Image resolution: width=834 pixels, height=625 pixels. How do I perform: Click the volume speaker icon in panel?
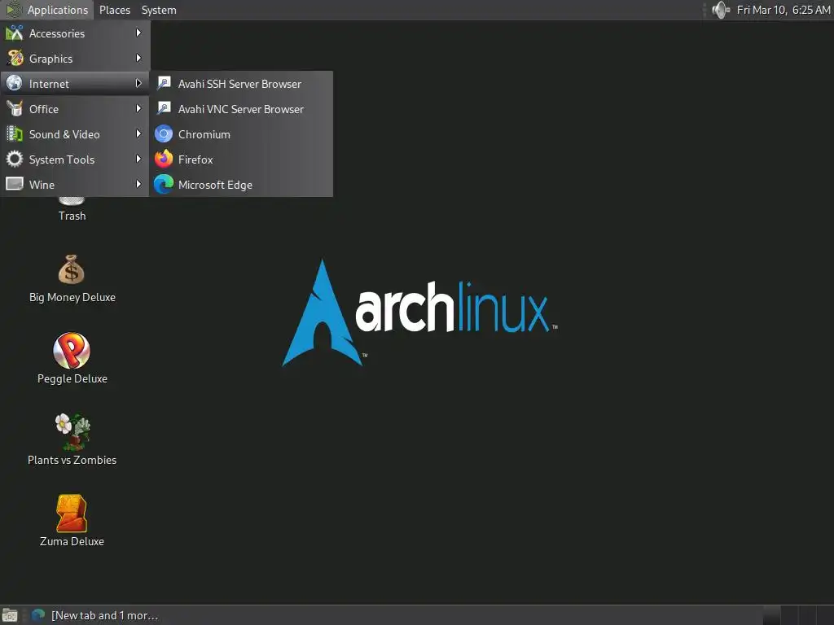(721, 10)
